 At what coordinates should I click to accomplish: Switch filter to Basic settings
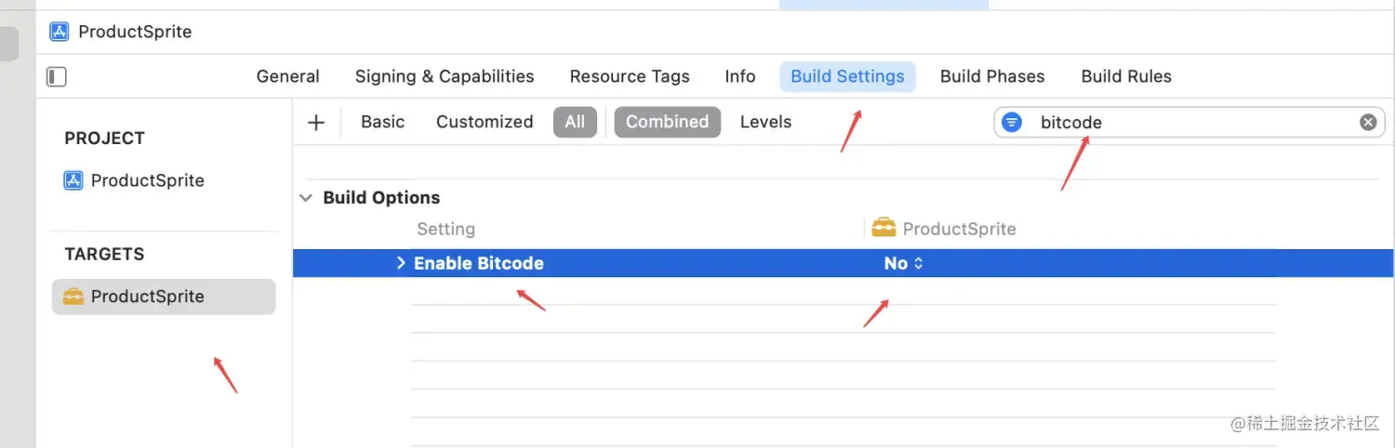[382, 122]
